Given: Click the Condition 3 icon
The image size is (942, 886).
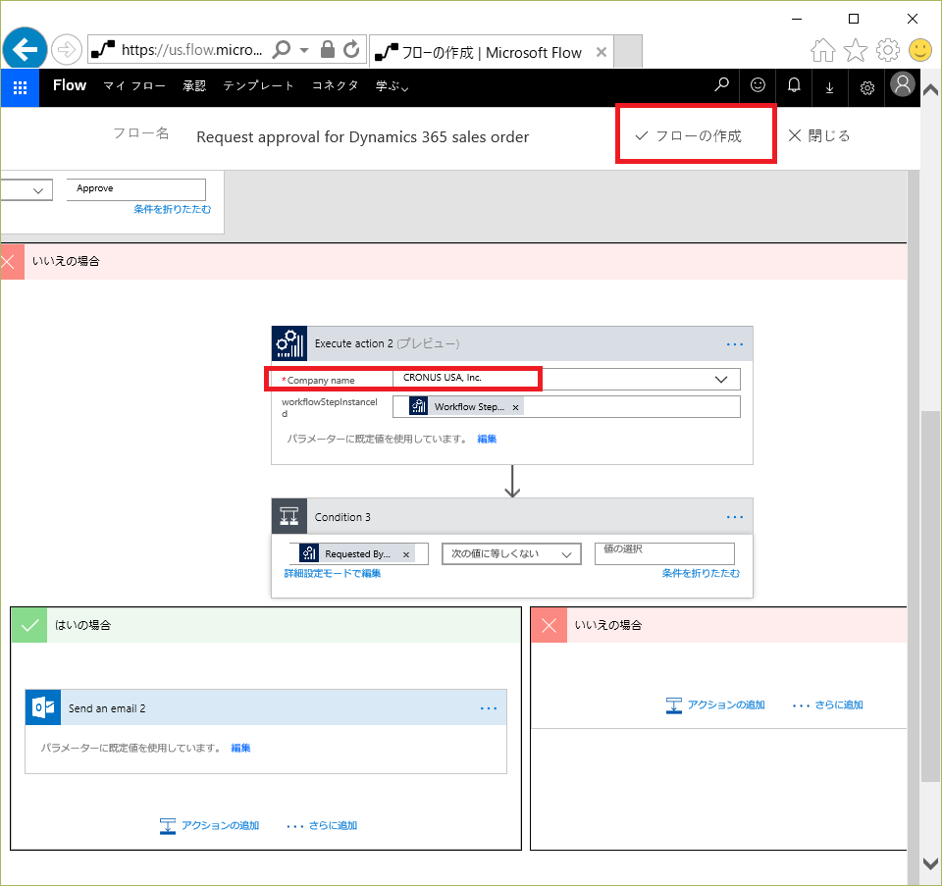Looking at the screenshot, I should tap(289, 516).
